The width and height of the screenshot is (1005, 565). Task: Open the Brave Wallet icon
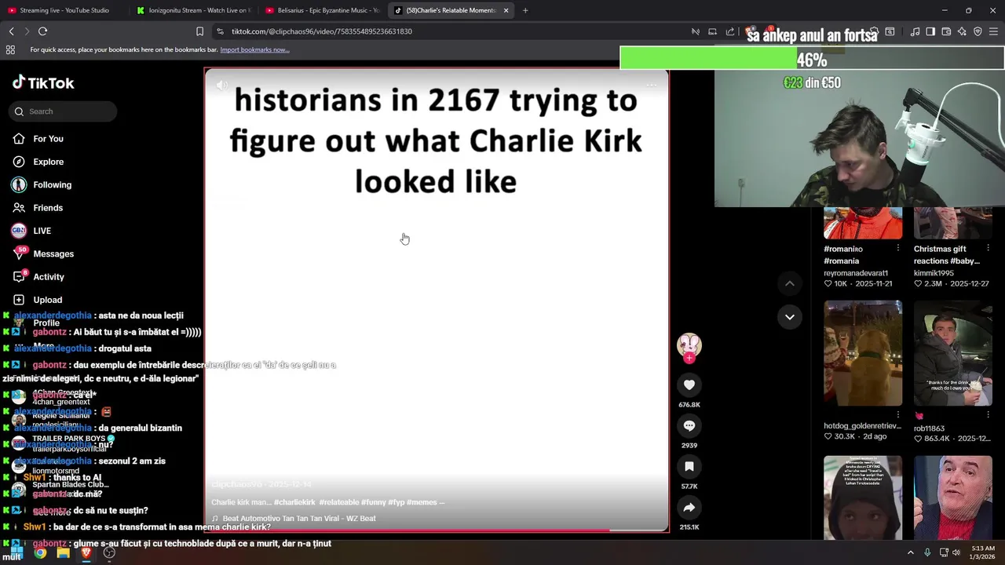click(x=946, y=31)
